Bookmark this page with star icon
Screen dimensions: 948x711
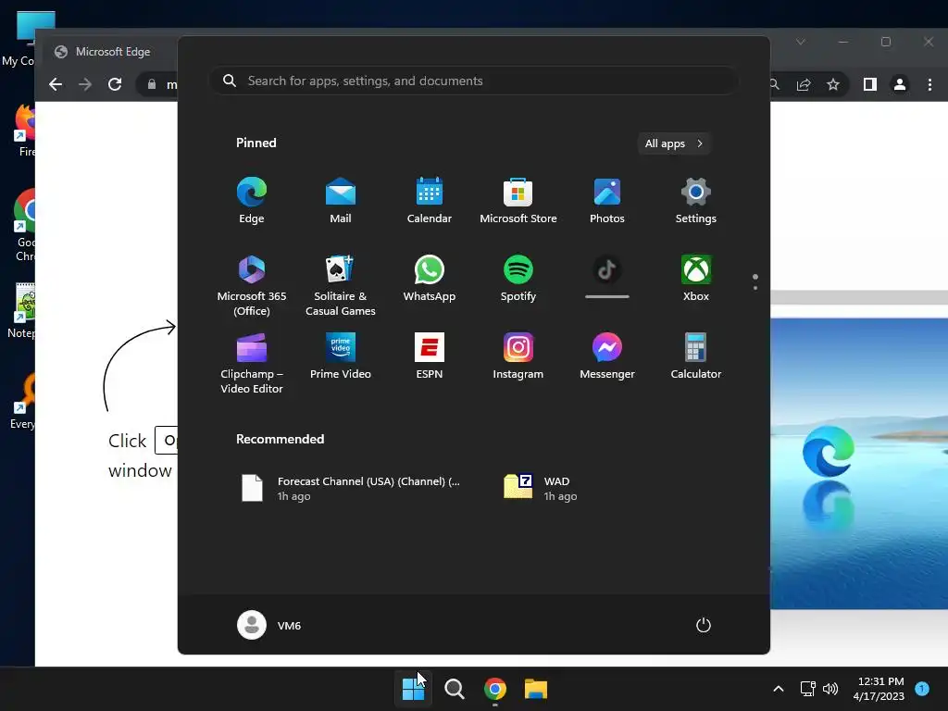pyautogui.click(x=833, y=84)
